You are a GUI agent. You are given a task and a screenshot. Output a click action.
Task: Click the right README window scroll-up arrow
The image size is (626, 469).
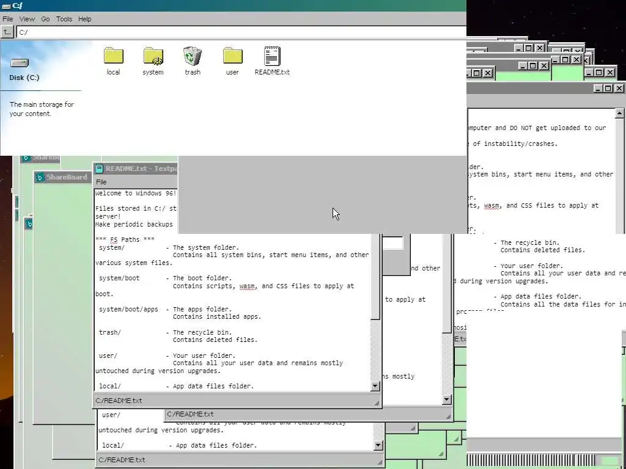(x=620, y=114)
